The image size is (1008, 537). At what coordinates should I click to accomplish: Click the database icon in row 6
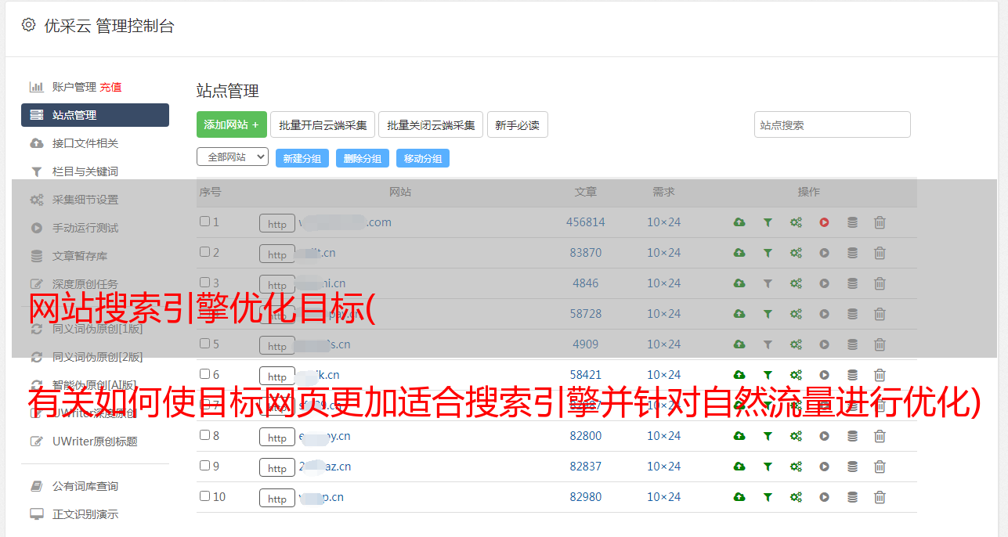pos(852,375)
